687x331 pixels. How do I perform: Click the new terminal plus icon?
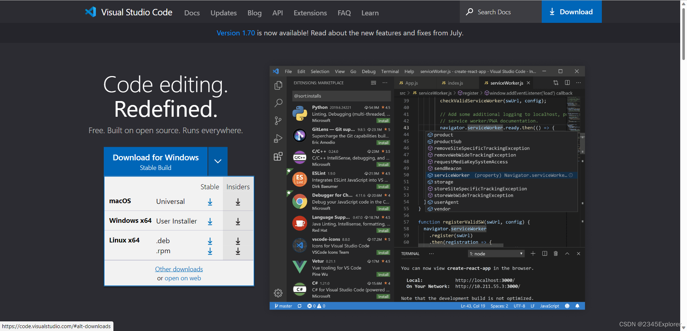click(x=533, y=254)
